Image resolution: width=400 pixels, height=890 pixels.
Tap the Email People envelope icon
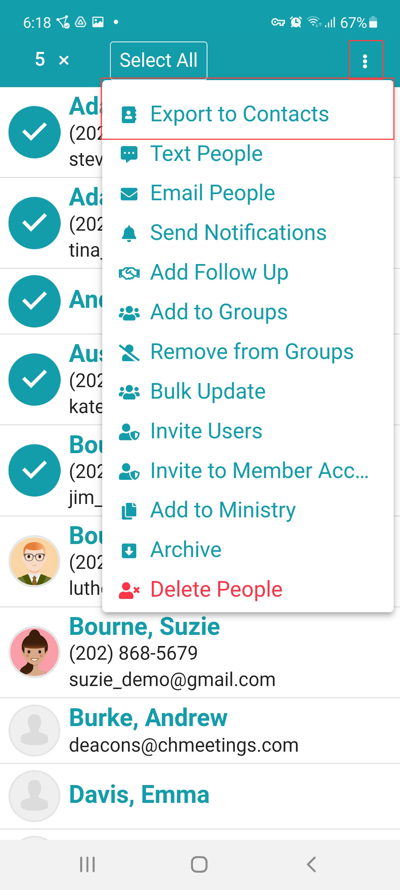pos(129,194)
